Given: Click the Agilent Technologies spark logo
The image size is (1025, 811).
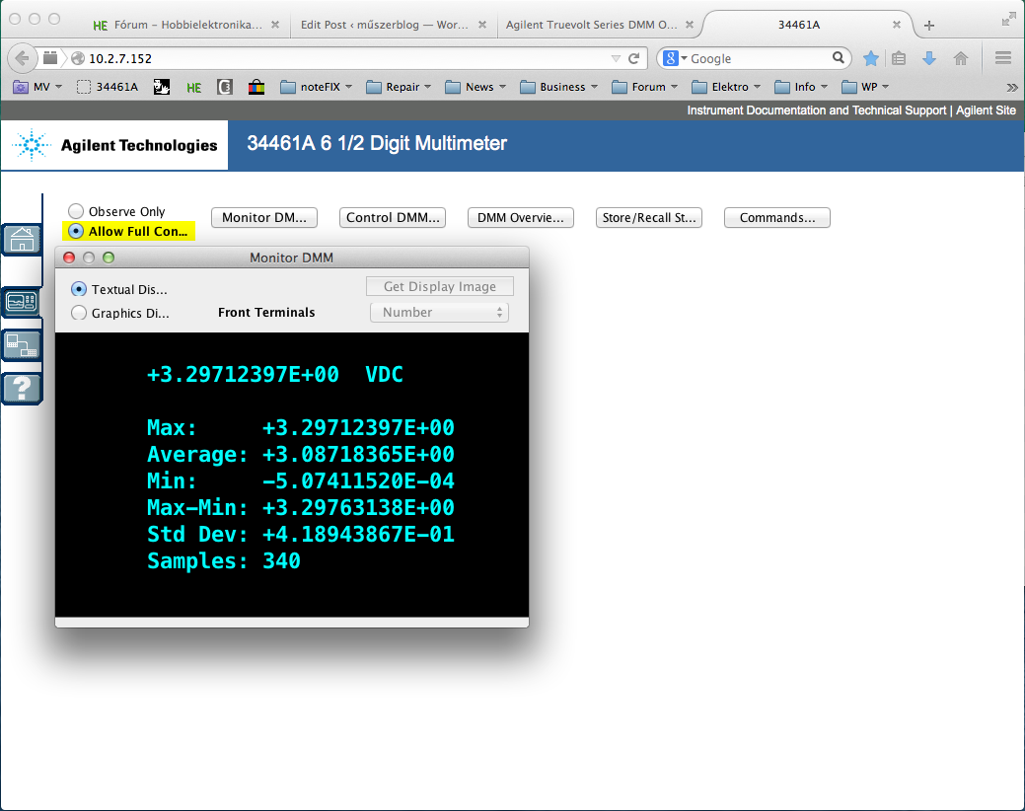Looking at the screenshot, I should click(x=31, y=145).
